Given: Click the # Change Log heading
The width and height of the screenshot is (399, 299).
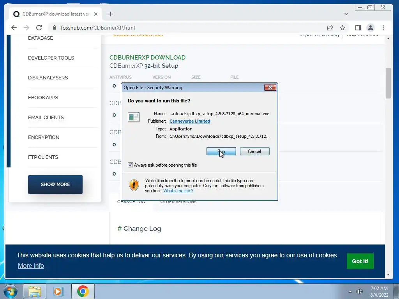Looking at the screenshot, I should pyautogui.click(x=139, y=229).
